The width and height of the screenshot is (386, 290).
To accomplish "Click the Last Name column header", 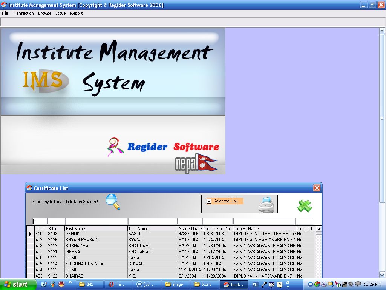I will pos(152,229).
